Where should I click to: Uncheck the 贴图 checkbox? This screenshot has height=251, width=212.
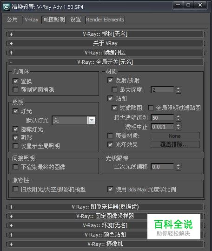[x=110, y=98]
